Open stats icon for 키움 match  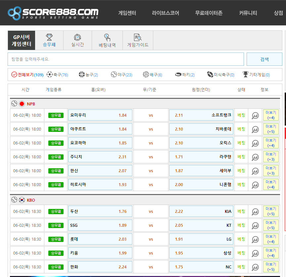tap(255, 253)
